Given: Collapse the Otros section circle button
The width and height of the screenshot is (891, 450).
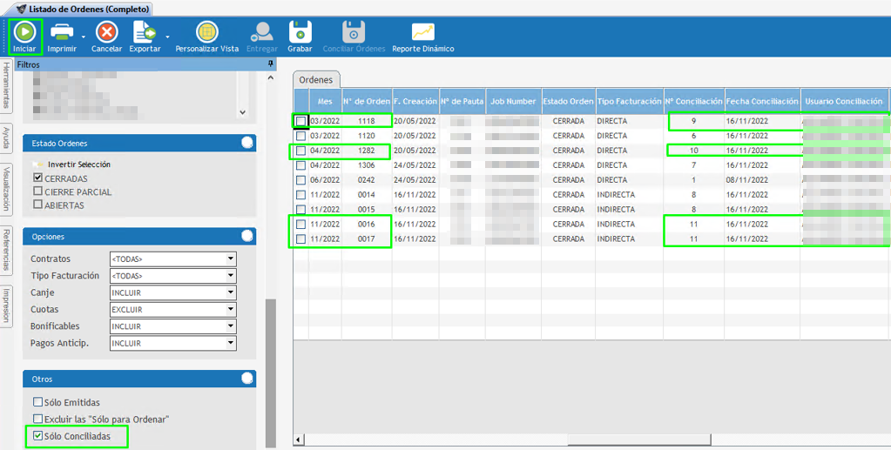Looking at the screenshot, I should pos(247,378).
